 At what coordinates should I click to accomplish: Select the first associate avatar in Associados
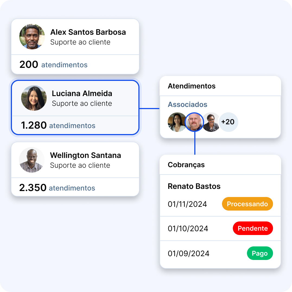click(177, 122)
